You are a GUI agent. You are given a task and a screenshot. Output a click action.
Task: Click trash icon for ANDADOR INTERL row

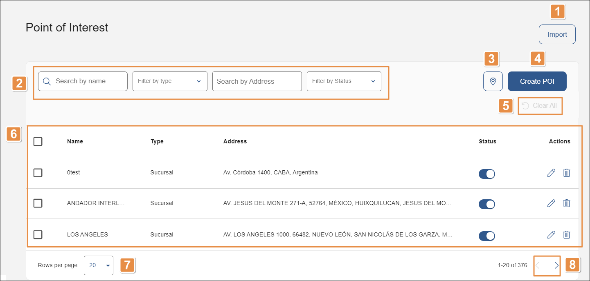tap(567, 203)
